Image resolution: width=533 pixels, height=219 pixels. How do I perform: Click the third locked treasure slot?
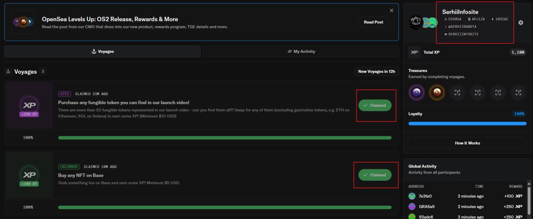click(x=498, y=92)
